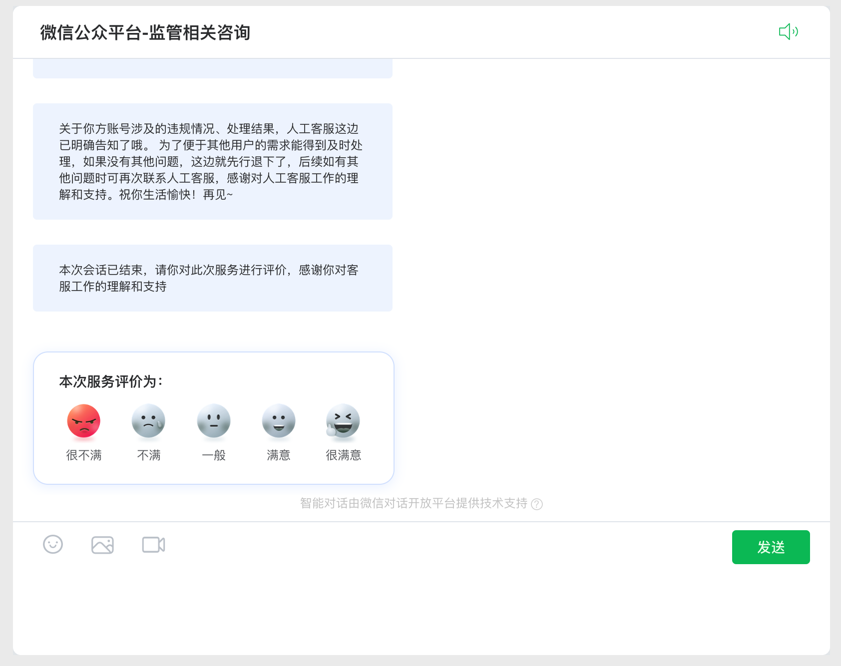
Task: Click the 微信公众平台-监管相关咨询 title
Action: click(145, 33)
